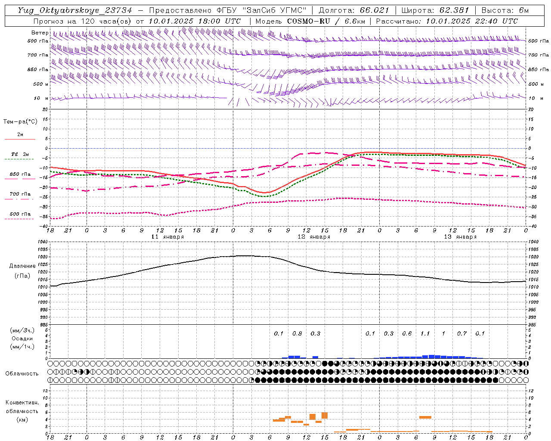This screenshot has width=551, height=441.
Task: Click "Прогноз на 120 часа(ов)" text
Action: [83, 21]
